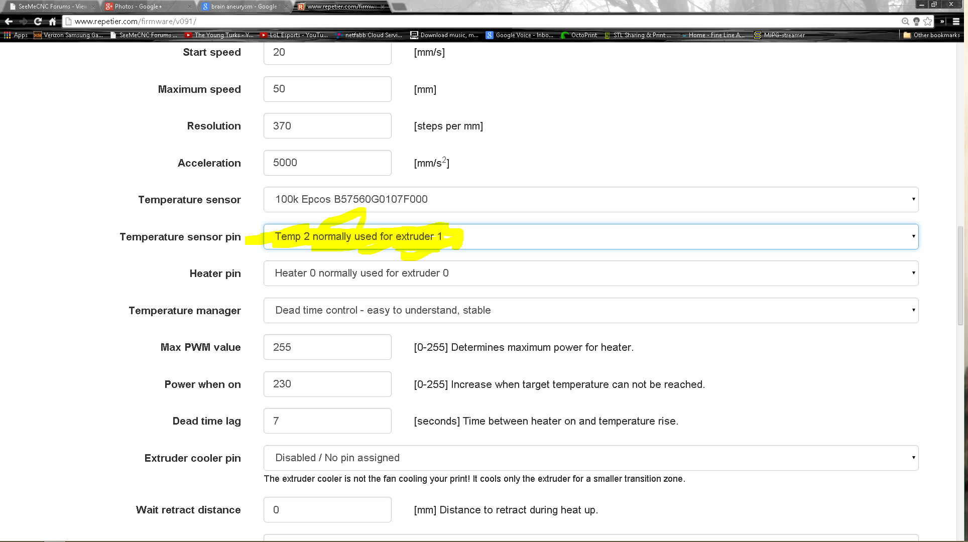Expand the Temperature sensor pin dropdown
This screenshot has height=542, width=968.
click(x=590, y=236)
